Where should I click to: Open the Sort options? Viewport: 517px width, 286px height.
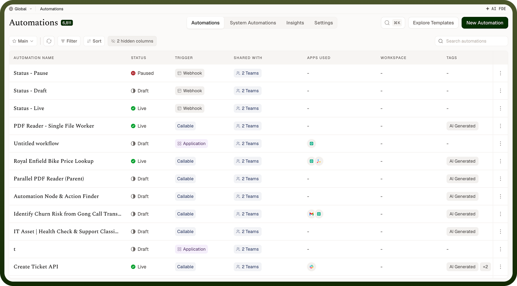94,41
